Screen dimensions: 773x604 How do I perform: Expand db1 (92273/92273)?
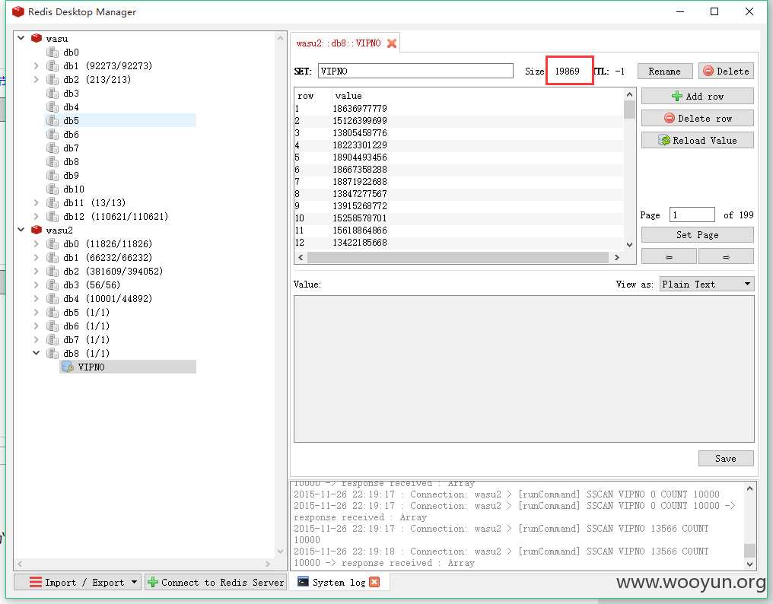click(x=36, y=65)
